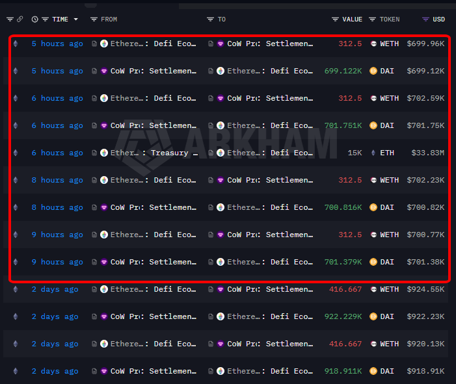Select the 700.816K value cell

tap(343, 207)
